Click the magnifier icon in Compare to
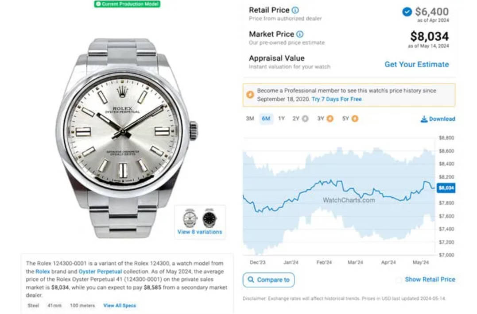Screen dimensions: 477x314 [x=251, y=280]
